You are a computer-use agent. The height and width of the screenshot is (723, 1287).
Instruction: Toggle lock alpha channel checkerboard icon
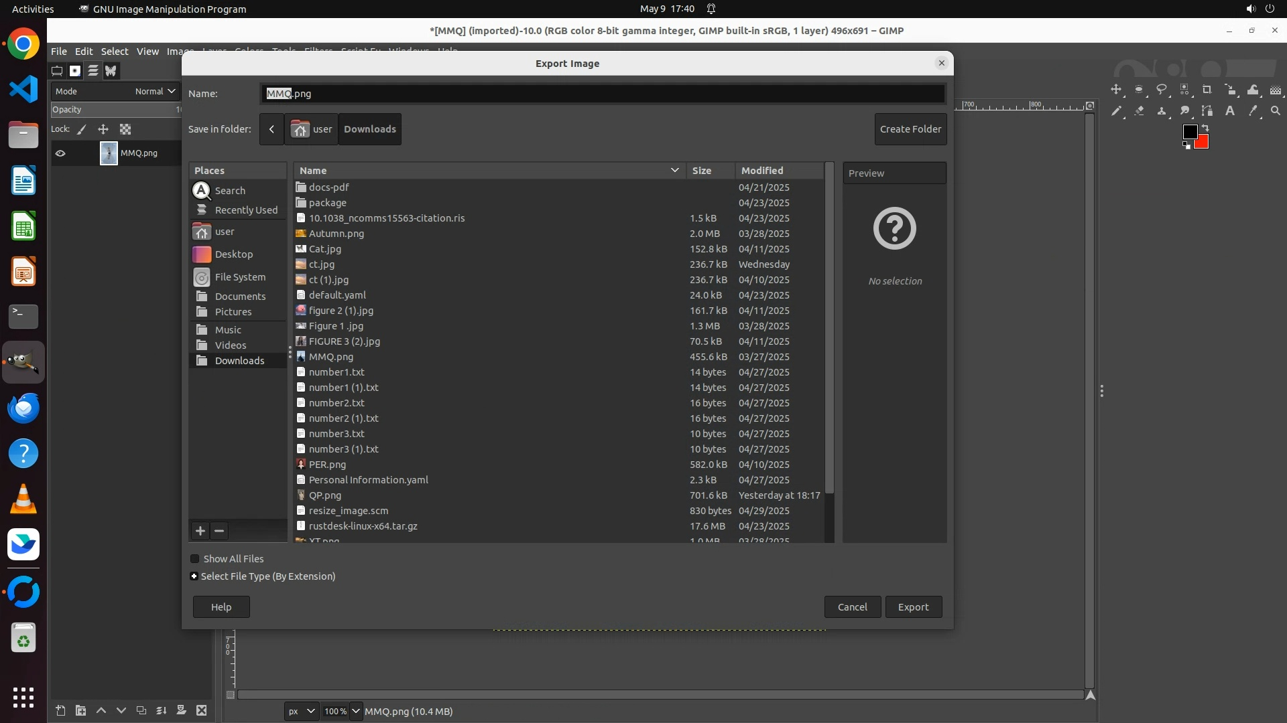pyautogui.click(x=125, y=129)
